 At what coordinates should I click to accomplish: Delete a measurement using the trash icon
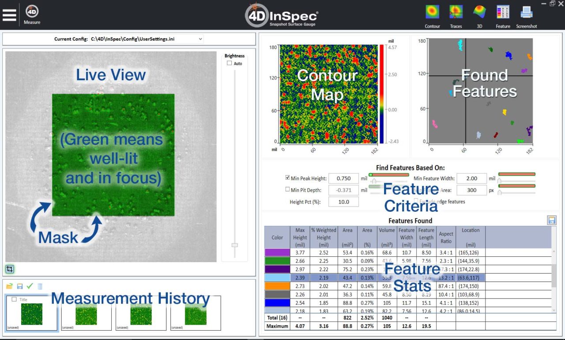[x=40, y=286]
